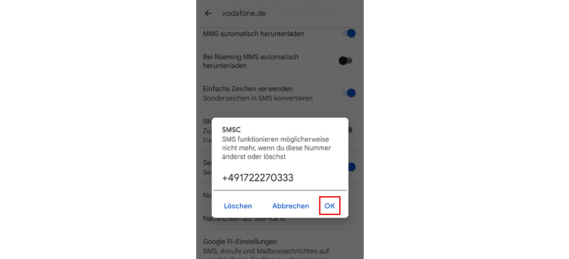Tap the SMSC dialog title
Screen dimensions: 569x259
tap(232, 129)
